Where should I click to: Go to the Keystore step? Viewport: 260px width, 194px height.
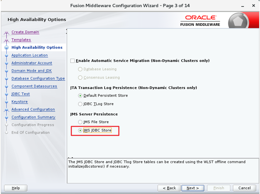[20, 102]
